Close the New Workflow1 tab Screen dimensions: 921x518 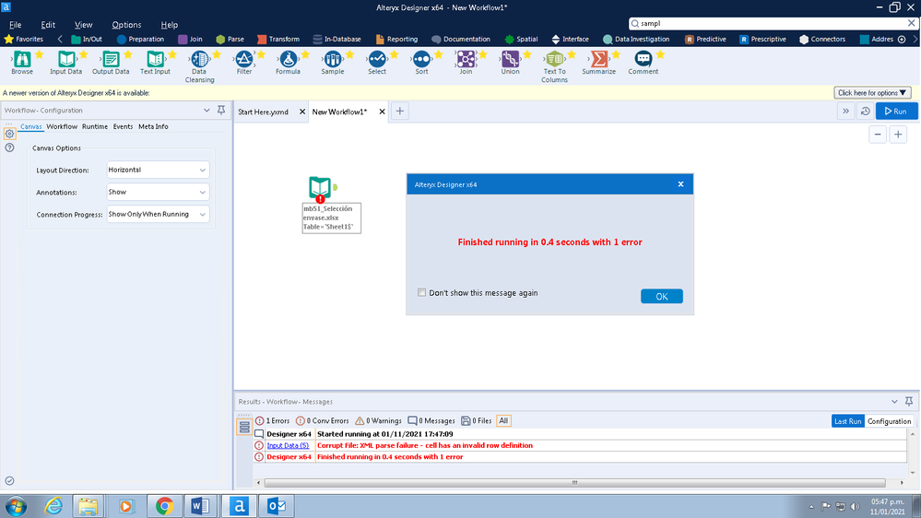click(x=382, y=112)
